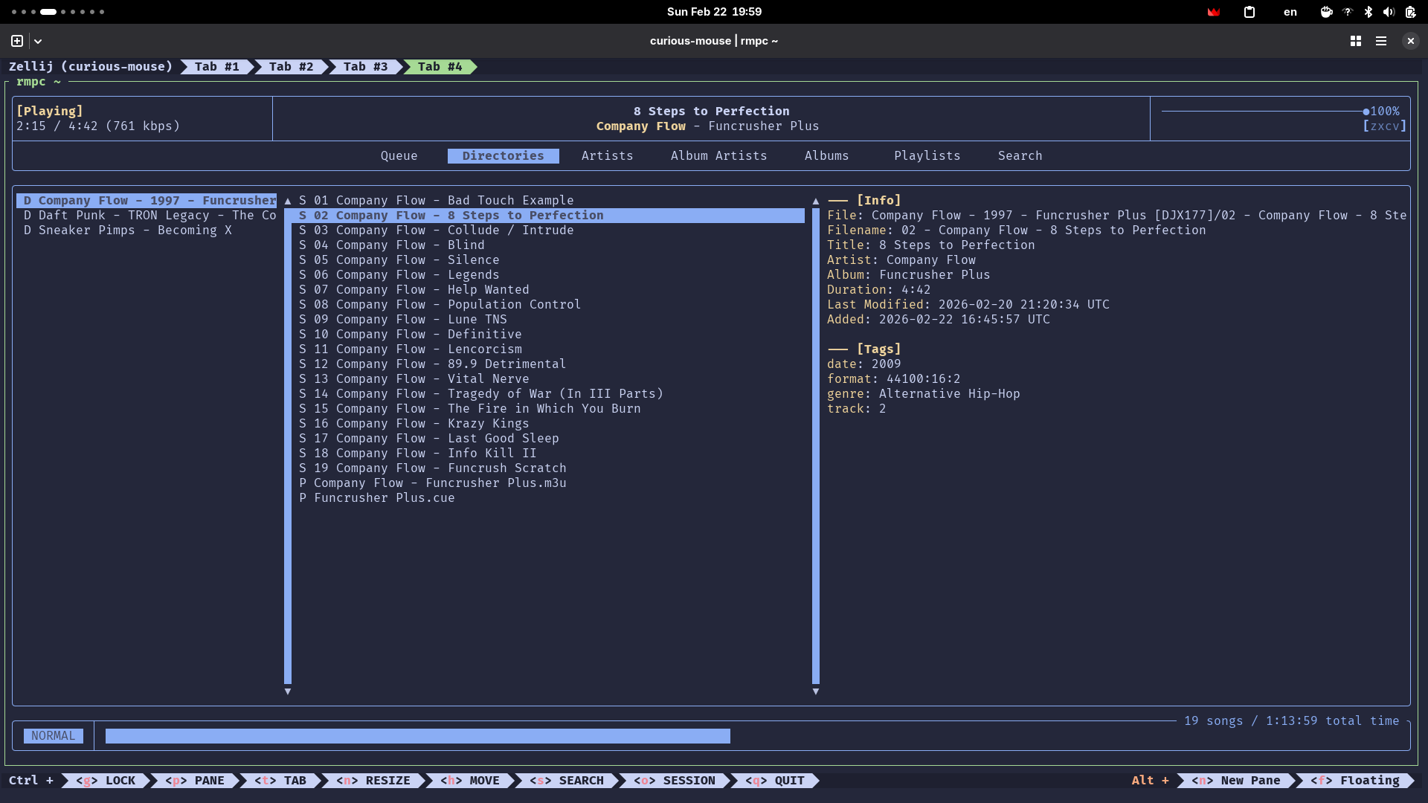Open the en keyboard language selector
Viewport: 1428px width, 803px height.
pos(1290,12)
